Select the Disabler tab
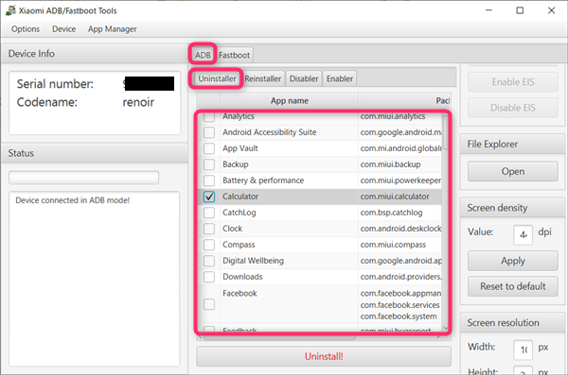The image size is (568, 375). click(x=304, y=78)
